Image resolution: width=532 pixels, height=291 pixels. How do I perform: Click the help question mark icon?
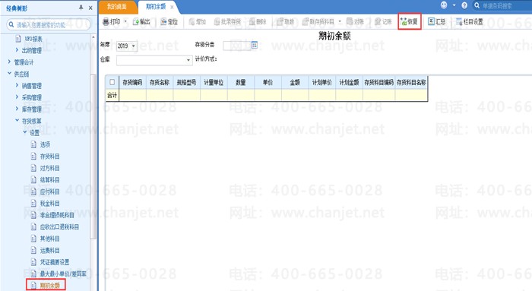point(464,5)
